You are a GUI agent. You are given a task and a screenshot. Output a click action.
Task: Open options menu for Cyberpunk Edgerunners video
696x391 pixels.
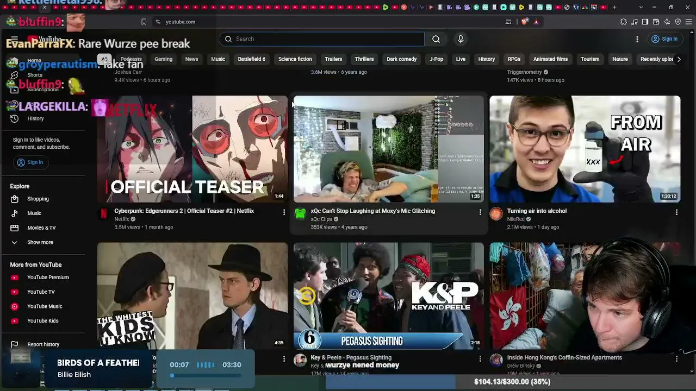[284, 212]
